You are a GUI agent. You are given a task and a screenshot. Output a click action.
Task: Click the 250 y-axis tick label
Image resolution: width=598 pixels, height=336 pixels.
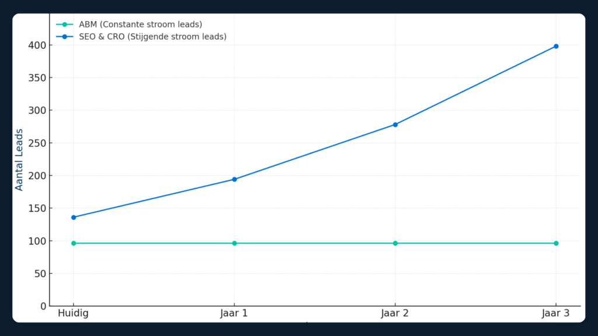pos(37,143)
